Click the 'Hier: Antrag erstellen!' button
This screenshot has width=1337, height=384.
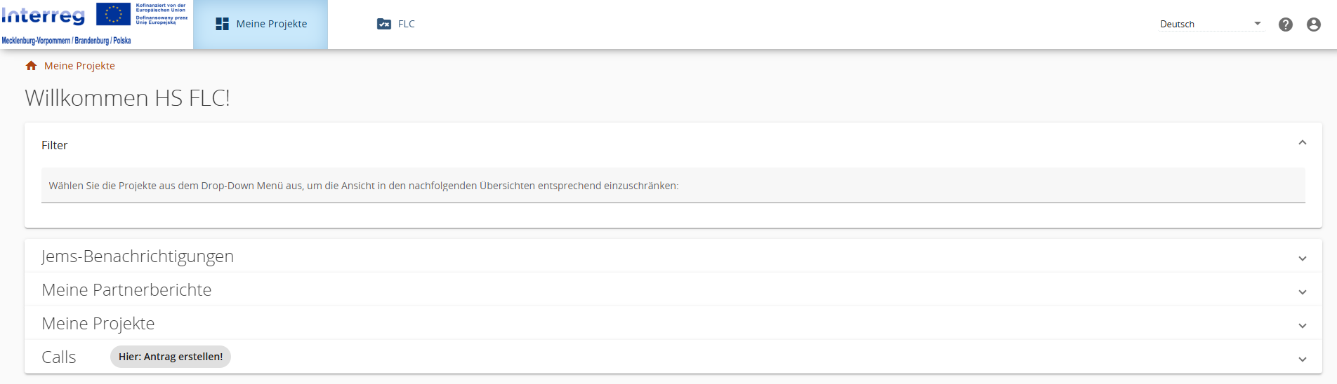pyautogui.click(x=171, y=357)
